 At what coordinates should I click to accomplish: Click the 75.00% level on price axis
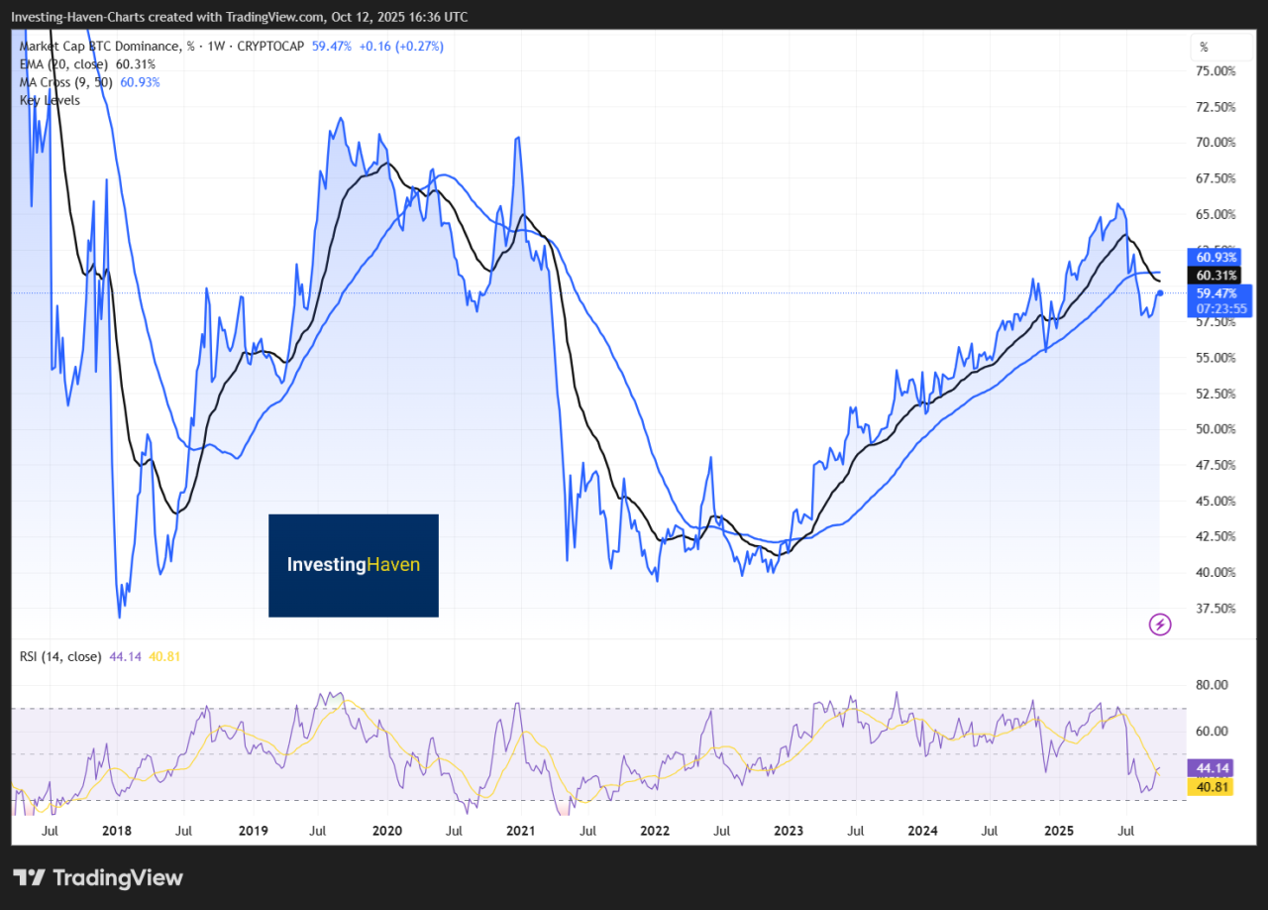1215,71
